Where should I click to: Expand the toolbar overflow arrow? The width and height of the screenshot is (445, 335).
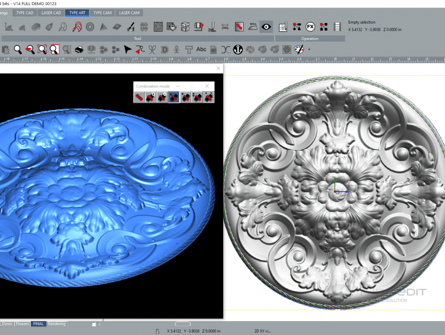coord(309,50)
